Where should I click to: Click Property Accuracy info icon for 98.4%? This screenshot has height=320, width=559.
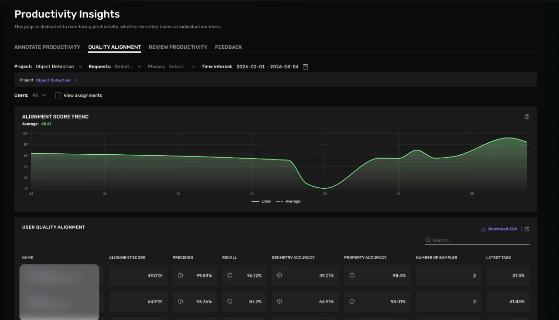click(352, 275)
